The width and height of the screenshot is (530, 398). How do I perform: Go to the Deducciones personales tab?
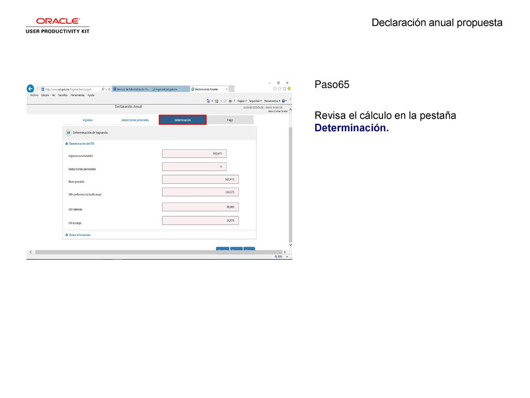135,120
